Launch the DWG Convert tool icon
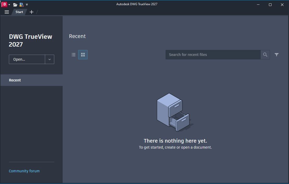Viewport: 289px width, 184px height. [x=21, y=5]
